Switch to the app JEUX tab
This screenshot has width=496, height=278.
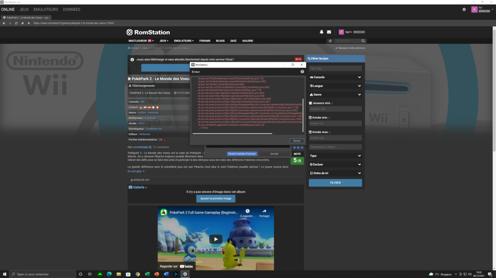24,9
